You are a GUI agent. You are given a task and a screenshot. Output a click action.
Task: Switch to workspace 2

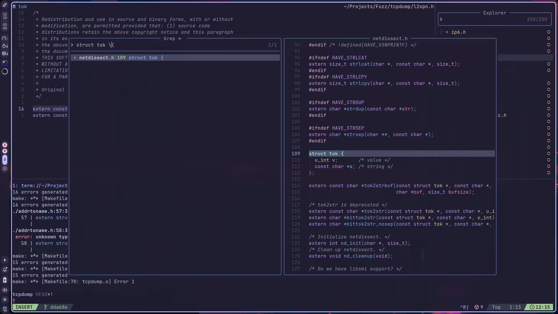point(5,151)
